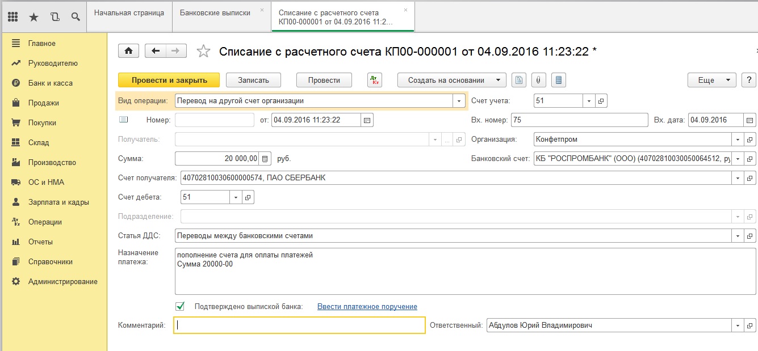Click the Провести и закрыть button
Image resolution: width=758 pixels, height=351 pixels.
coord(169,80)
